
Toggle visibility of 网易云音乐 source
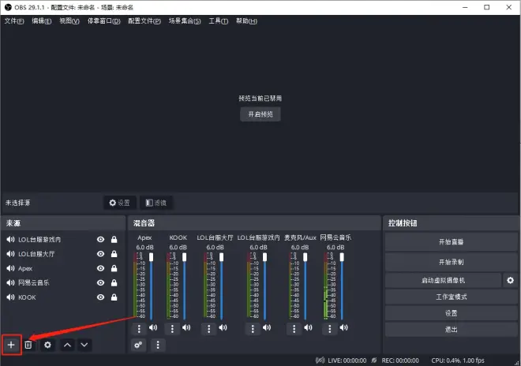(x=101, y=282)
